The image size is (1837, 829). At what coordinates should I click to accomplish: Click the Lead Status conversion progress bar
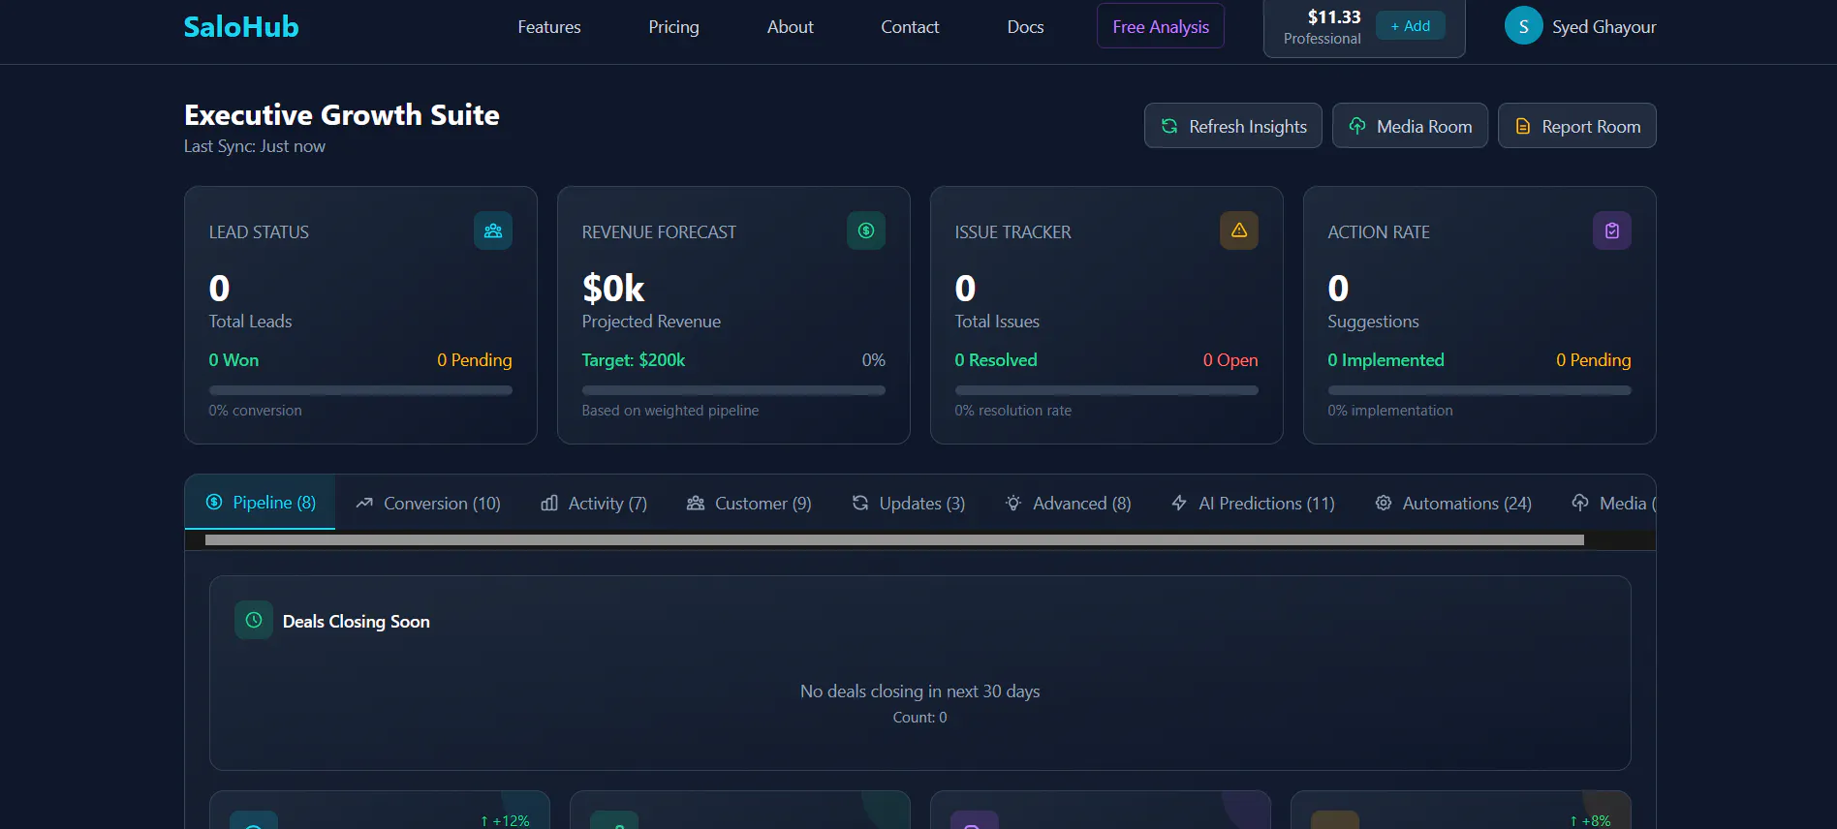tap(360, 390)
